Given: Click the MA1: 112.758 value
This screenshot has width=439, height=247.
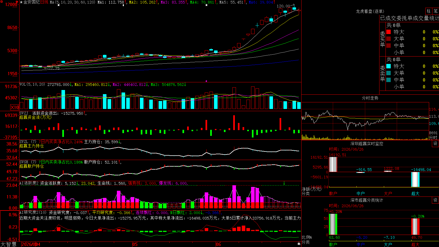Looking at the screenshot, I should coord(111,2).
